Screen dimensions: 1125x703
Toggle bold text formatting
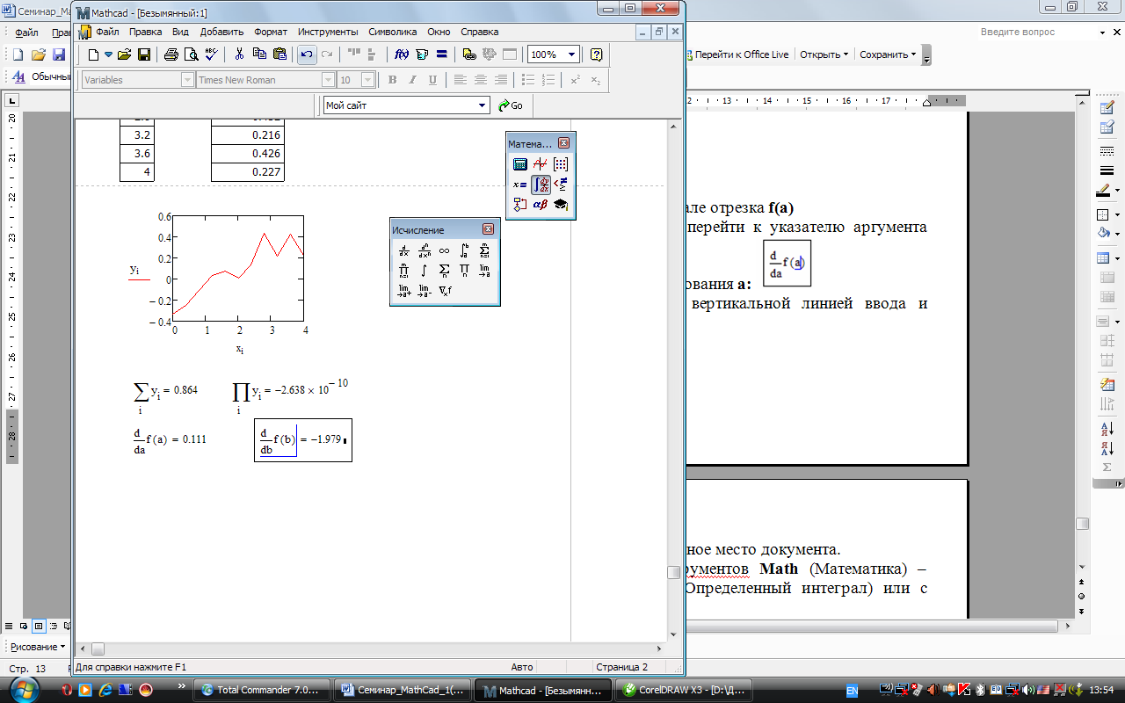(x=393, y=80)
